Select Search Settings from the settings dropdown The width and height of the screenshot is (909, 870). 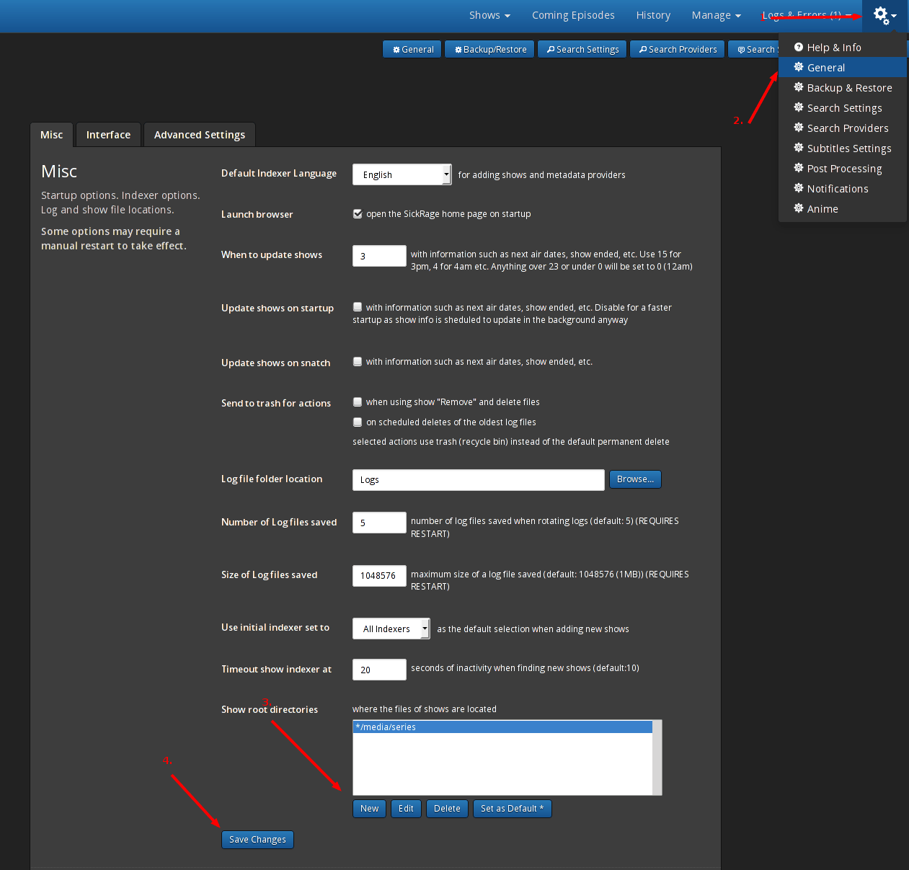pos(843,107)
